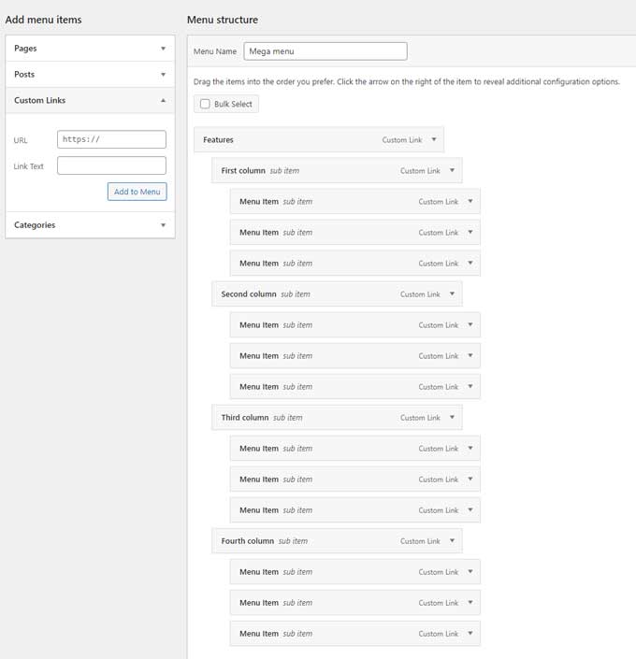Expand first Menu Item under Fourth column
636x659 pixels.
tap(470, 571)
